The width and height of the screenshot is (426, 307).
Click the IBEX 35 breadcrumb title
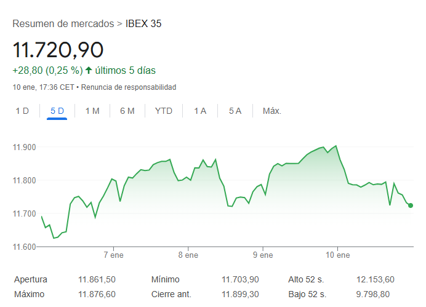point(143,24)
